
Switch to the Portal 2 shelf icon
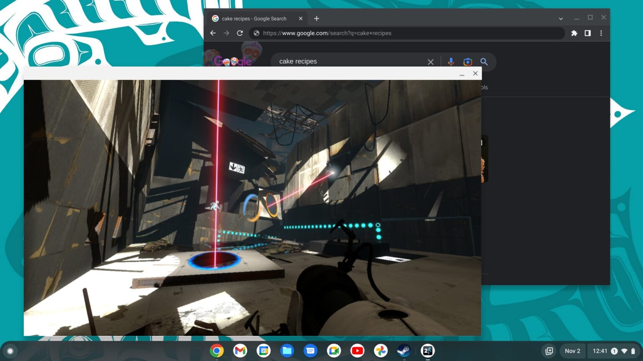(427, 351)
